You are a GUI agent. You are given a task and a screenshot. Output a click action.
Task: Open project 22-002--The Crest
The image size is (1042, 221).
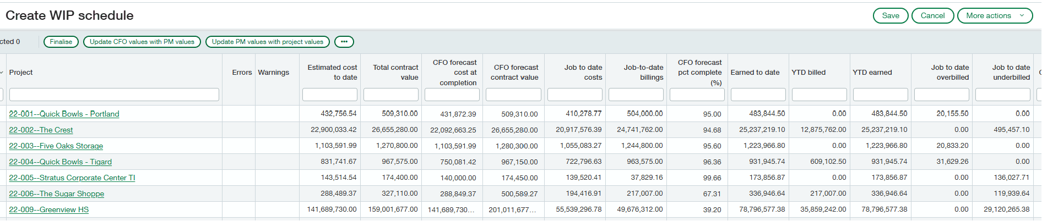[x=41, y=130]
